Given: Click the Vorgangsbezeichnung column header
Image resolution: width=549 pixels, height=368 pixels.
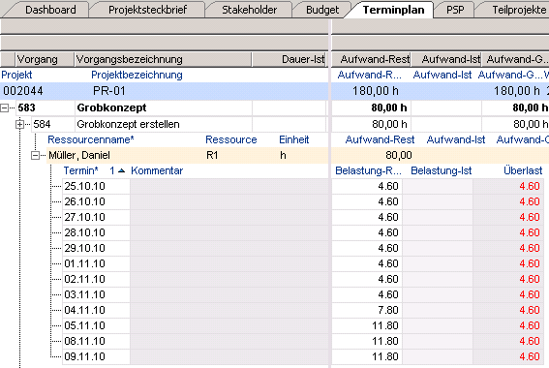Looking at the screenshot, I should pos(164,59).
